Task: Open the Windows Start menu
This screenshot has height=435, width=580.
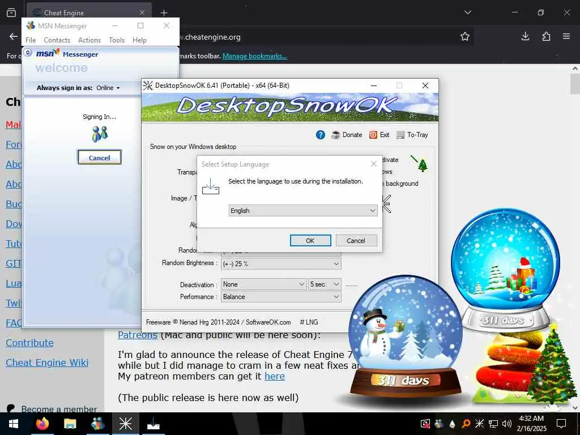Action: (14, 424)
